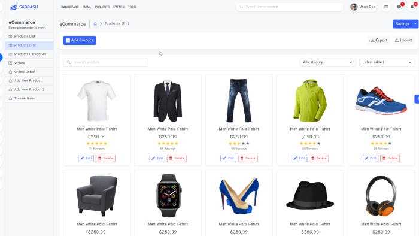Image resolution: width=419 pixels, height=236 pixels.
Task: Edit the blue sneaker product
Action: (x=371, y=158)
